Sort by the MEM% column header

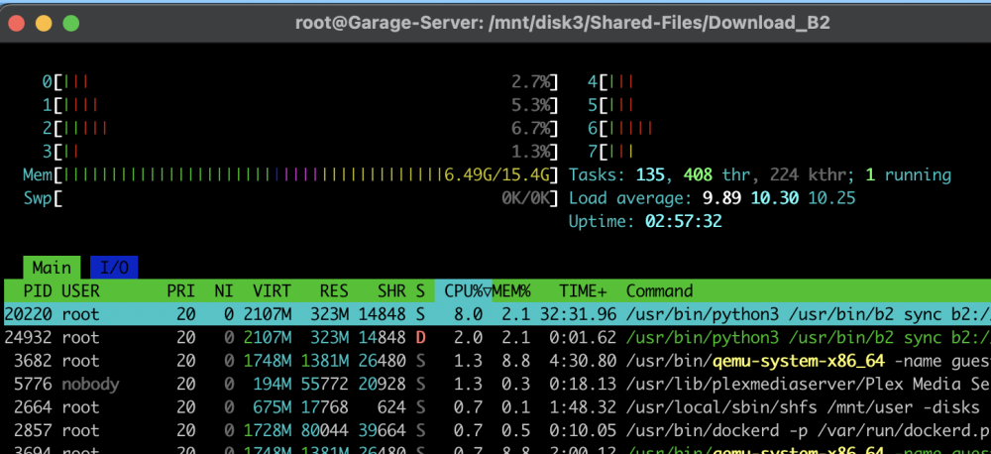click(511, 290)
